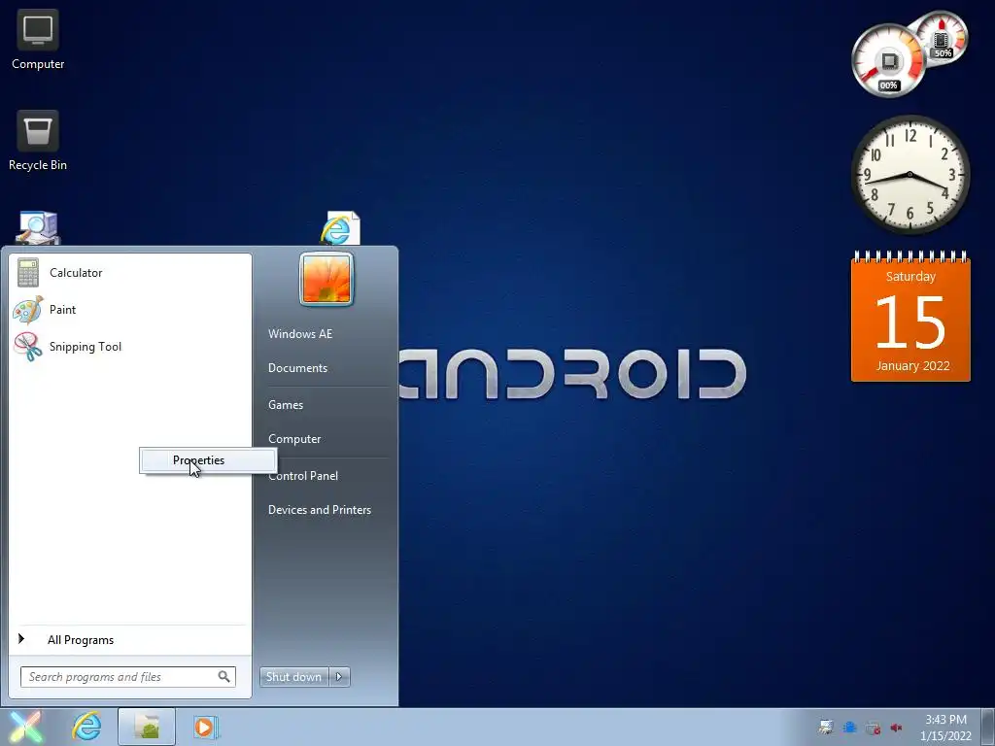Viewport: 995px width, 746px height.
Task: Click the memory meter gadget showing 50%
Action: [x=943, y=39]
